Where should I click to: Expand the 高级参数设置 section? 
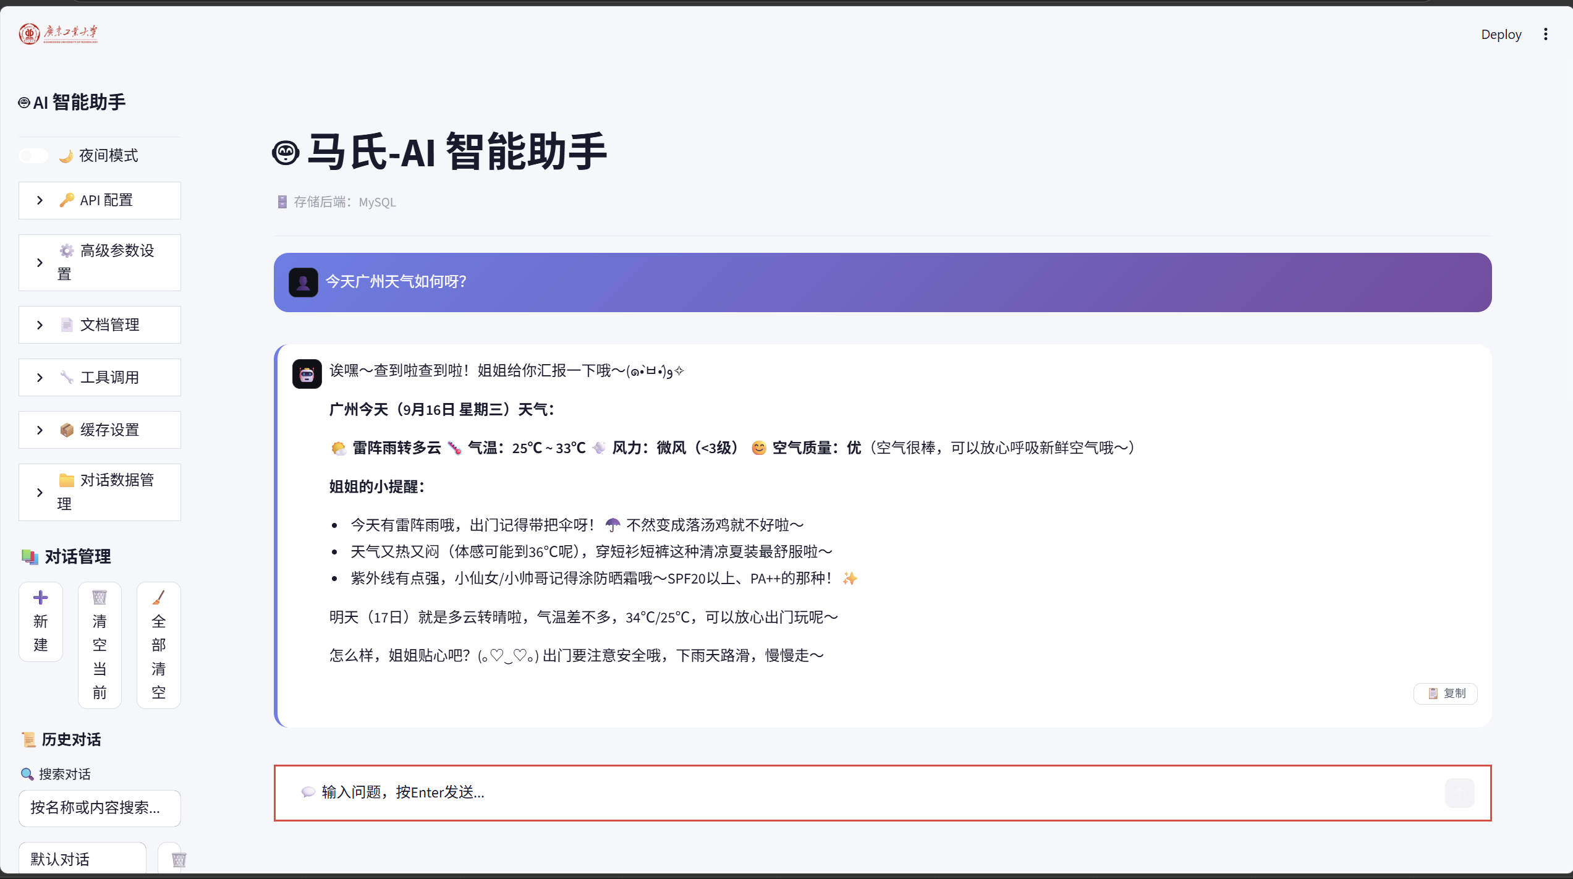[100, 263]
